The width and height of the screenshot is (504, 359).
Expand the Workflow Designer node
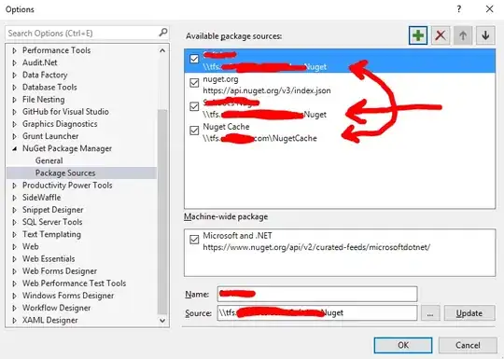click(14, 308)
